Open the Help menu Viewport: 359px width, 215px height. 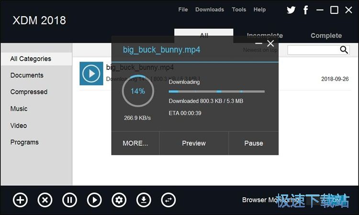coord(259,10)
